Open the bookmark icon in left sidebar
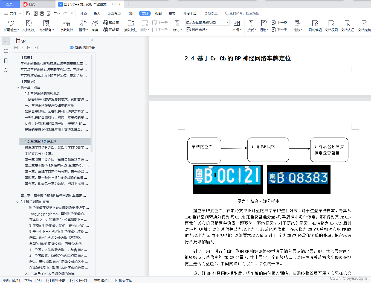This screenshot has height=283, width=371. tap(6, 61)
